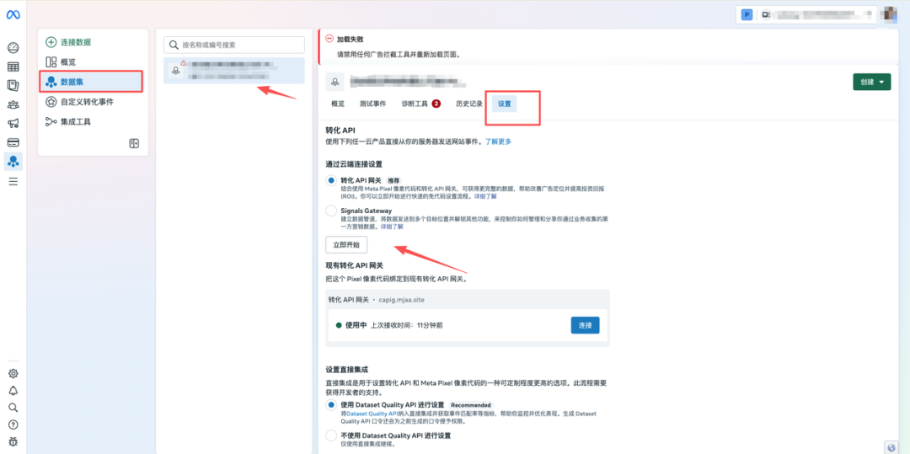The image size is (910, 454).
Task: Open the megaphone ads icon in the sidebar
Action: click(13, 124)
